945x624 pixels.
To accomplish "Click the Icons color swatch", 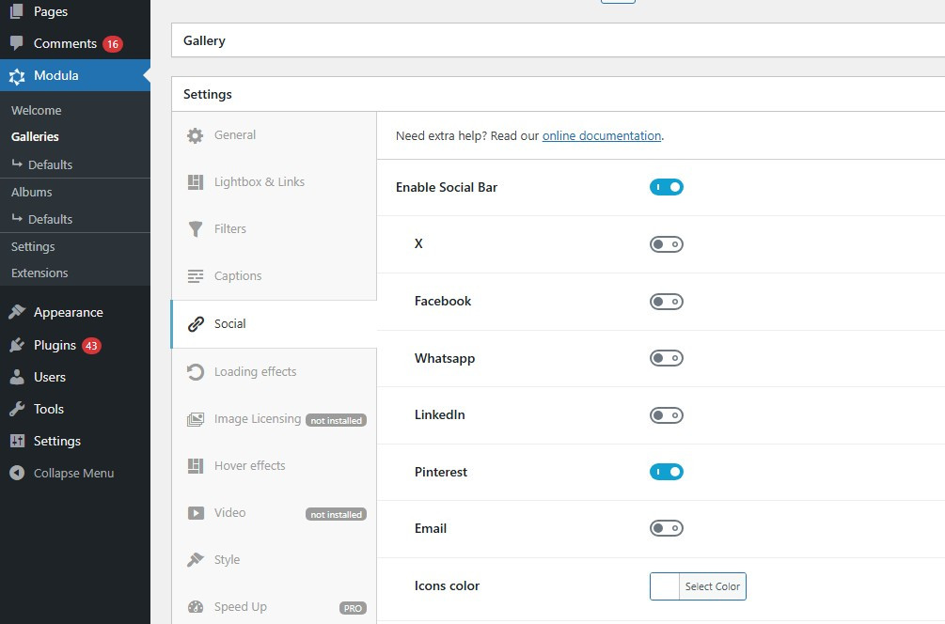I will 665,586.
